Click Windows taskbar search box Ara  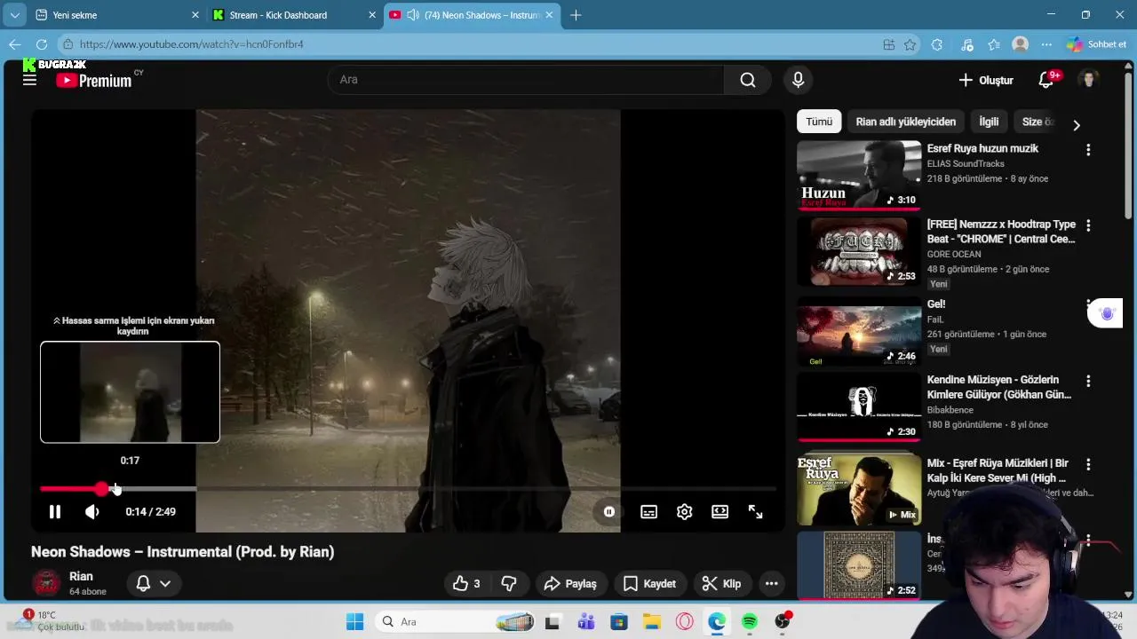[455, 622]
